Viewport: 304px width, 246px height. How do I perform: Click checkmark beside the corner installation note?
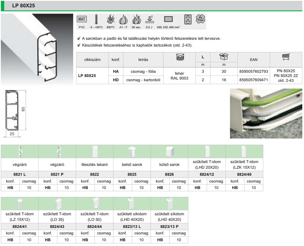[x=79, y=38]
